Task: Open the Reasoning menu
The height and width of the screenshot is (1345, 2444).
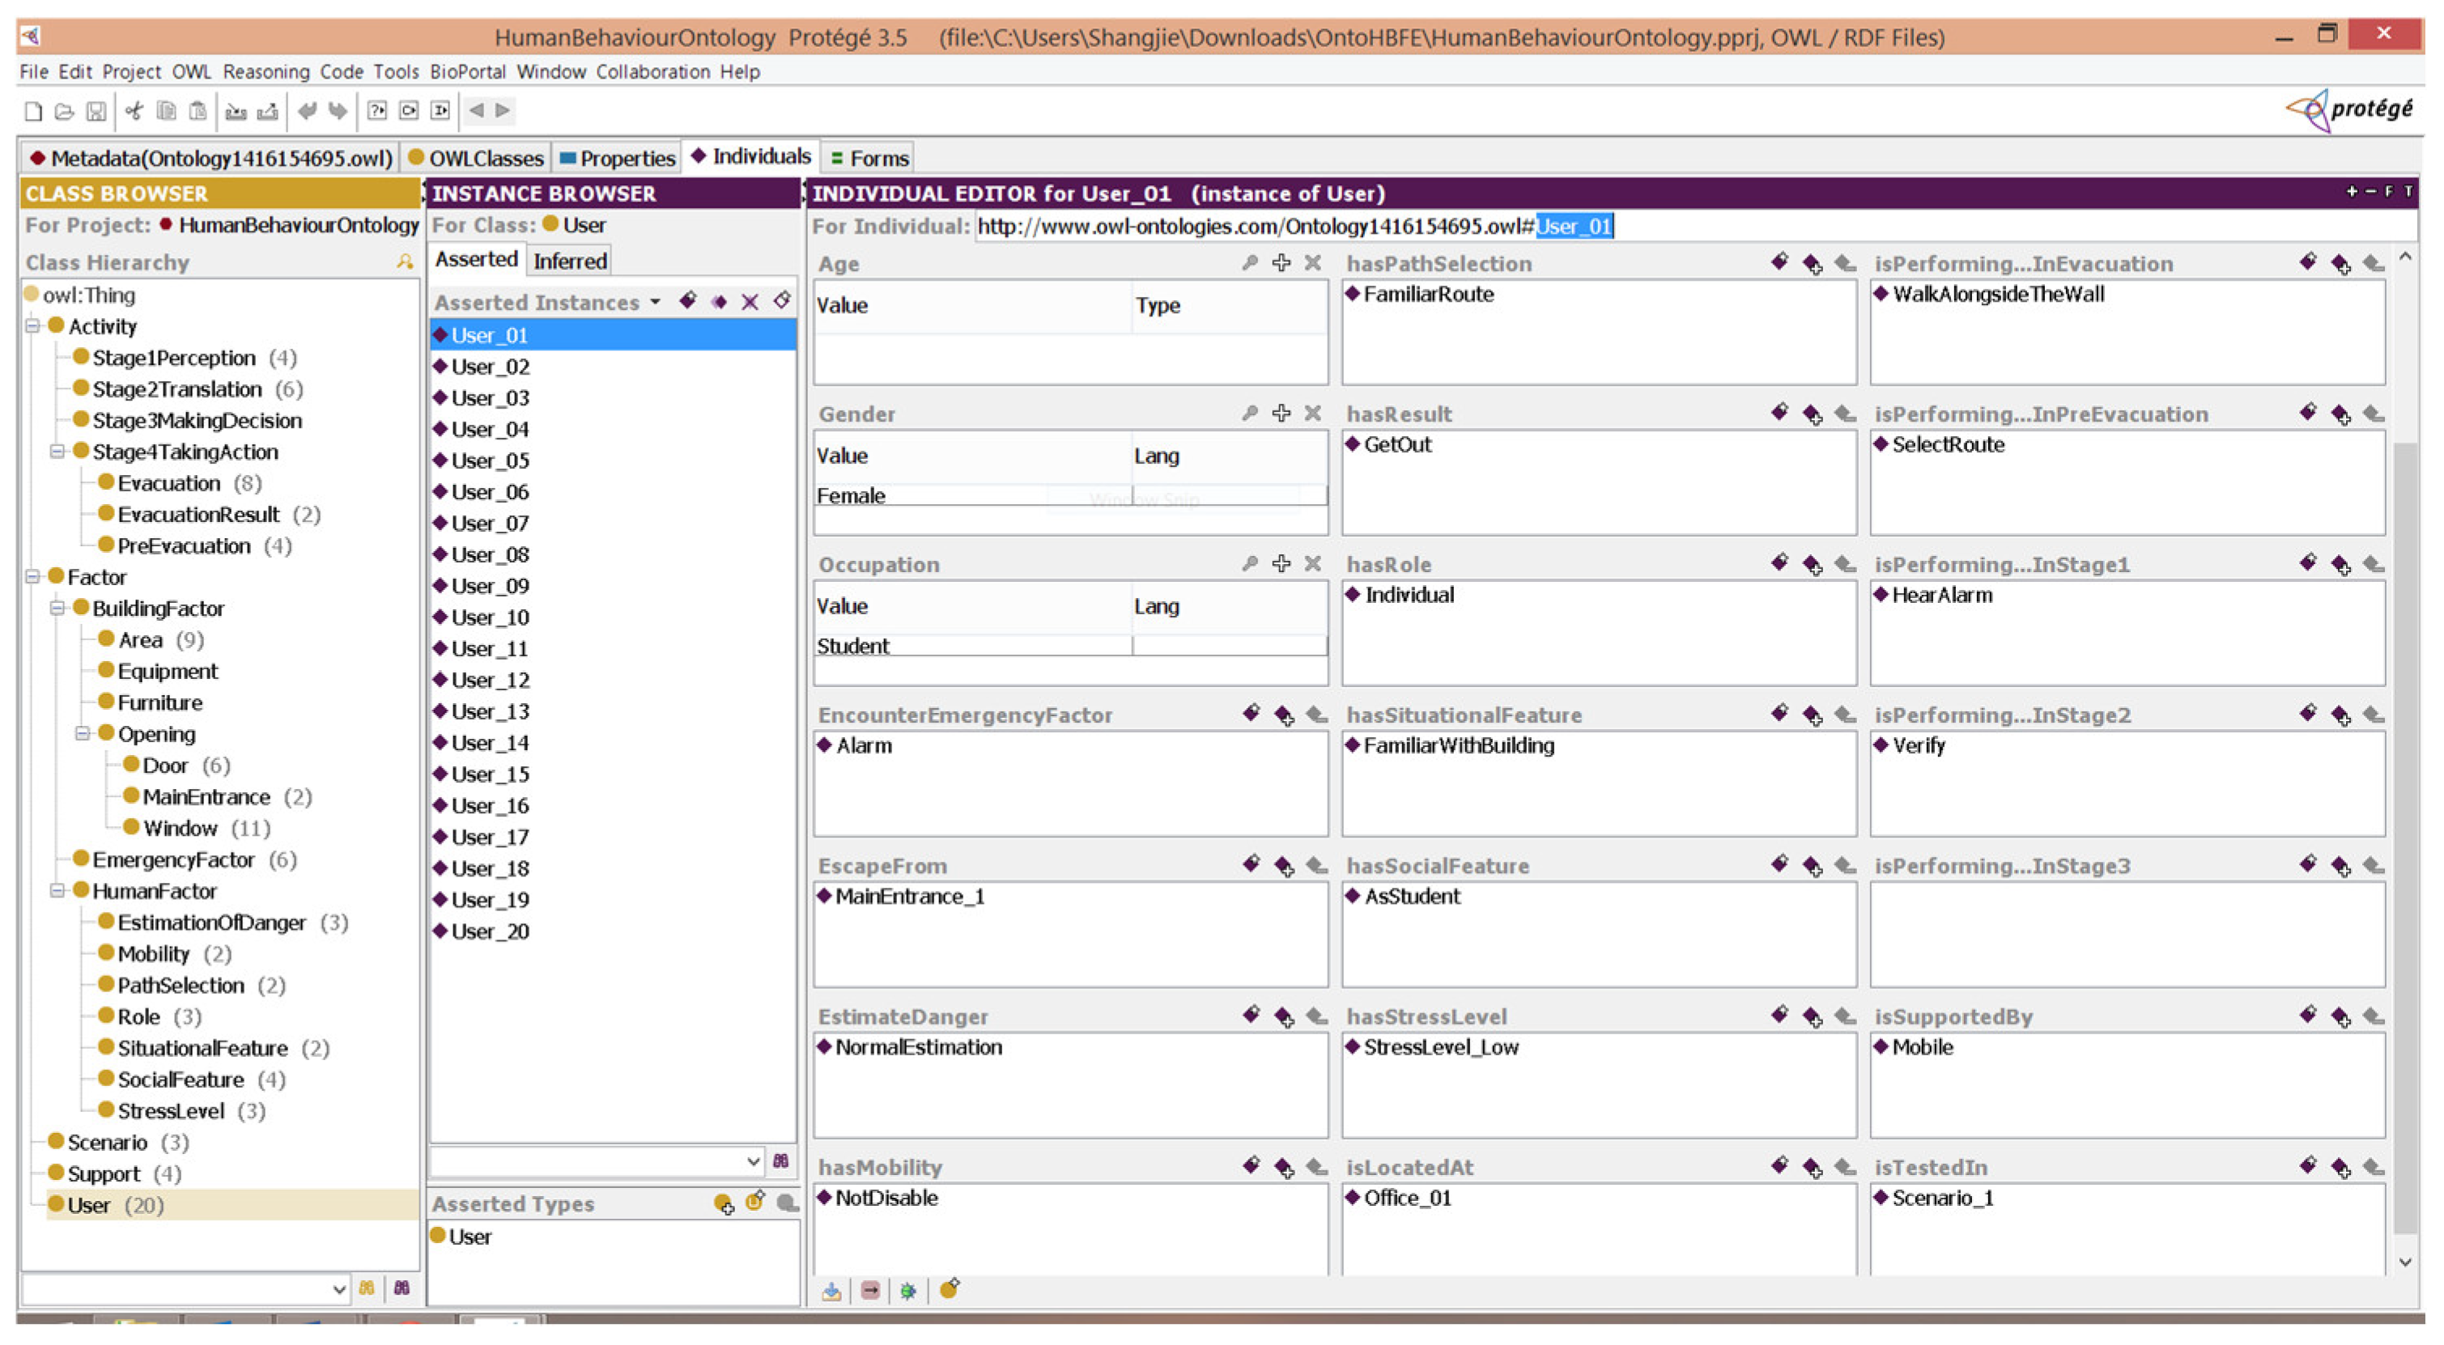Action: tap(266, 72)
